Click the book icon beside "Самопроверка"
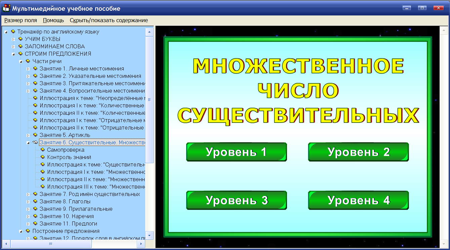The width and height of the screenshot is (450, 250). click(x=43, y=150)
